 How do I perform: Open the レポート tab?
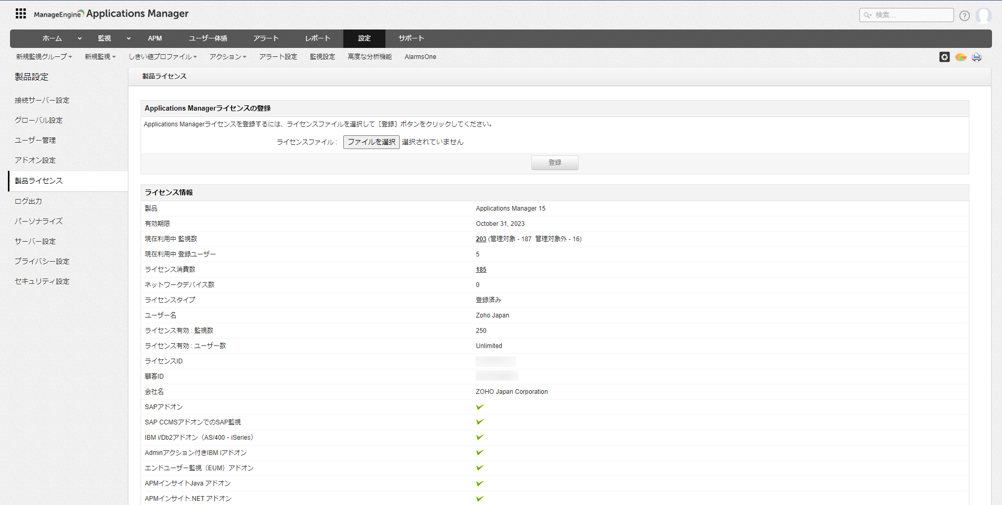[x=318, y=38]
